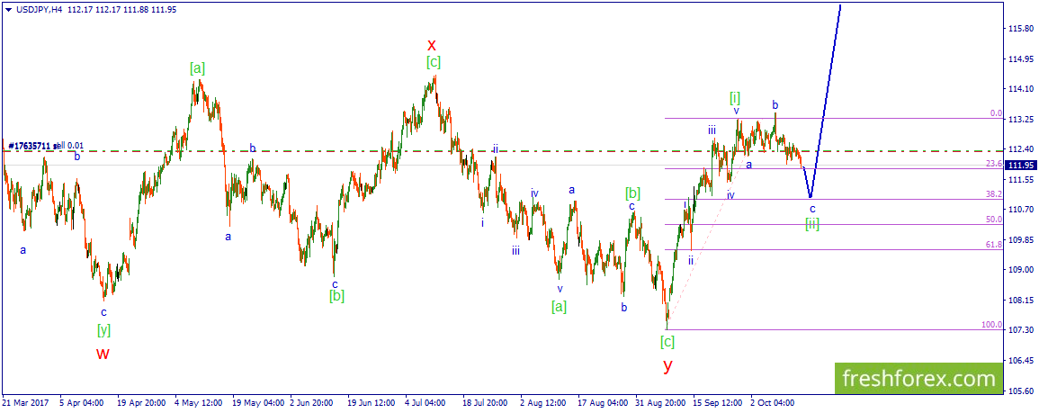The height and width of the screenshot is (413, 1039).
Task: Select the 61.8 Fibonacci level label
Action: click(994, 245)
